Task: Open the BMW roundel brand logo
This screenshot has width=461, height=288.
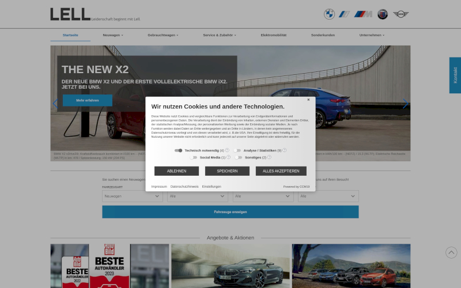Action: click(329, 14)
